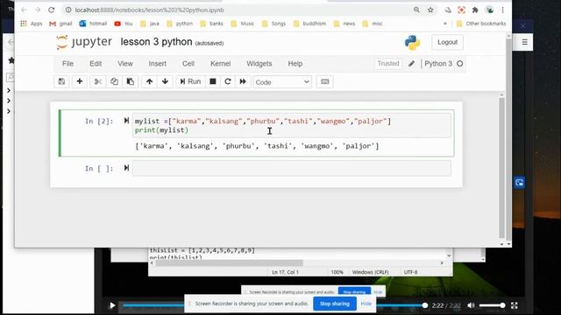Open the command palette keyboard icon
Screen dimensions: 561x315
[x=325, y=81]
